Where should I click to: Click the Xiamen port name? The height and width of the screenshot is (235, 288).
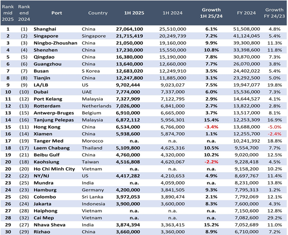tap(43, 134)
